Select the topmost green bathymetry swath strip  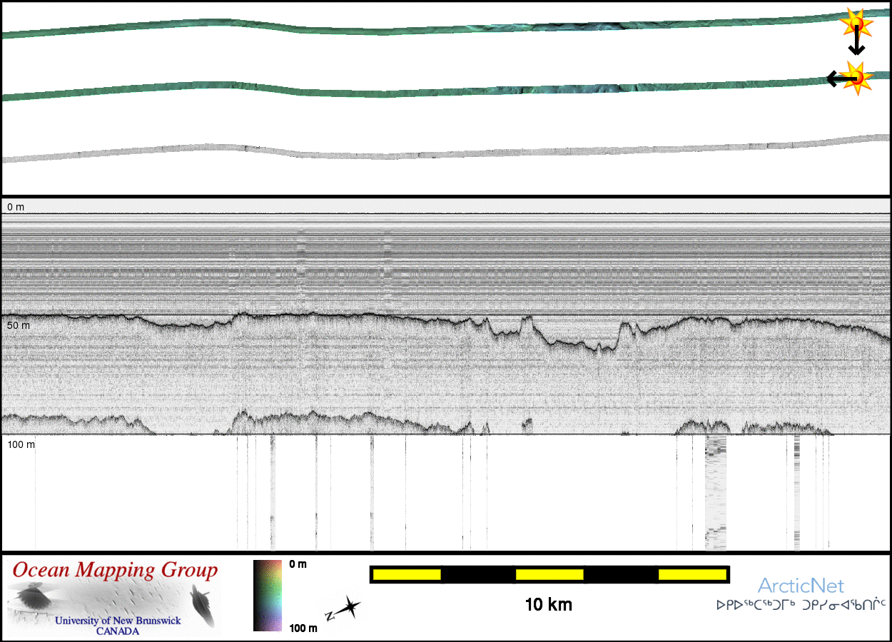click(x=428, y=30)
